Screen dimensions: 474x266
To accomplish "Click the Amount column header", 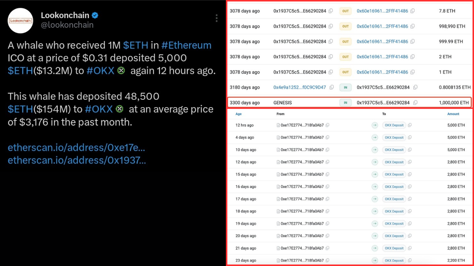I will [x=453, y=114].
